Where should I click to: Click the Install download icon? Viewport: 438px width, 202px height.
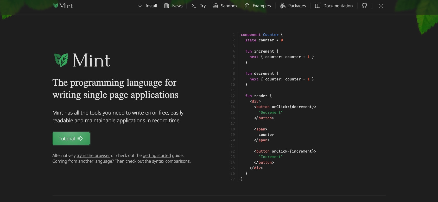[140, 6]
